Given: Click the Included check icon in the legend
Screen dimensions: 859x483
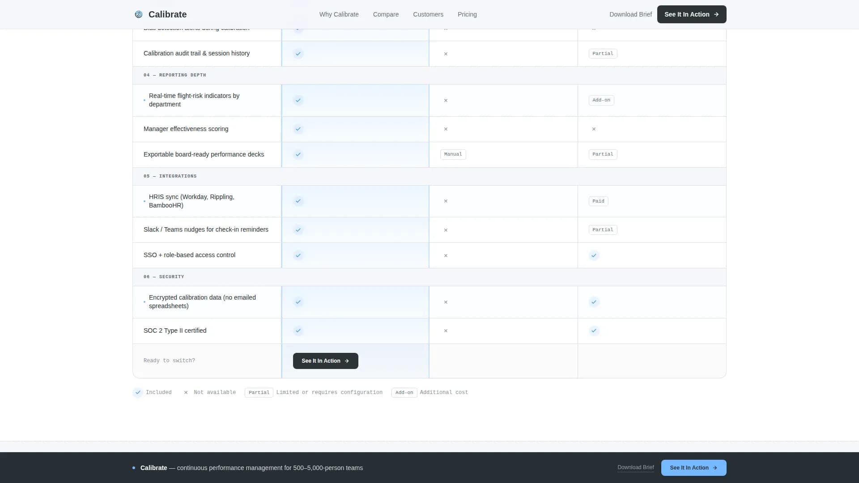Looking at the screenshot, I should pos(138,392).
